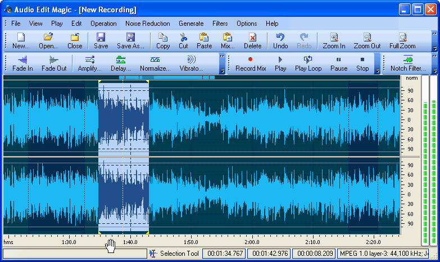Click the selected region in upper channel
Viewport: 440px width, 262px height.
pos(124,118)
